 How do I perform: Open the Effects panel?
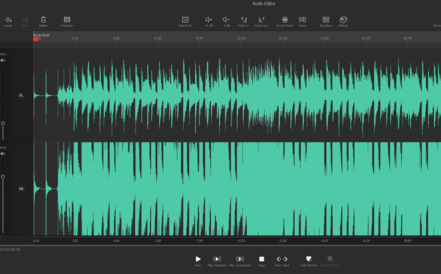point(343,20)
